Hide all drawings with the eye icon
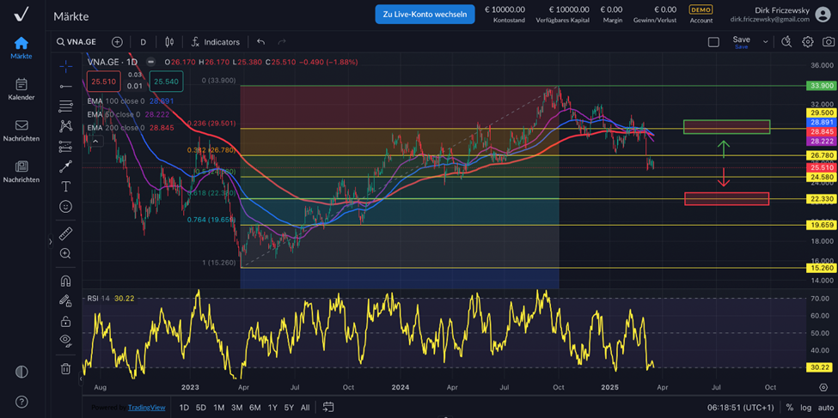Viewport: 838px width, 418px height. click(x=65, y=341)
